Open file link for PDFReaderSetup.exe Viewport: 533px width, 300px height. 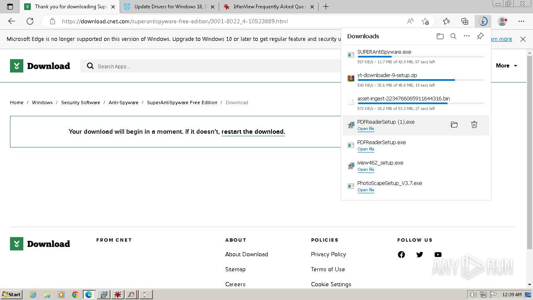click(366, 149)
